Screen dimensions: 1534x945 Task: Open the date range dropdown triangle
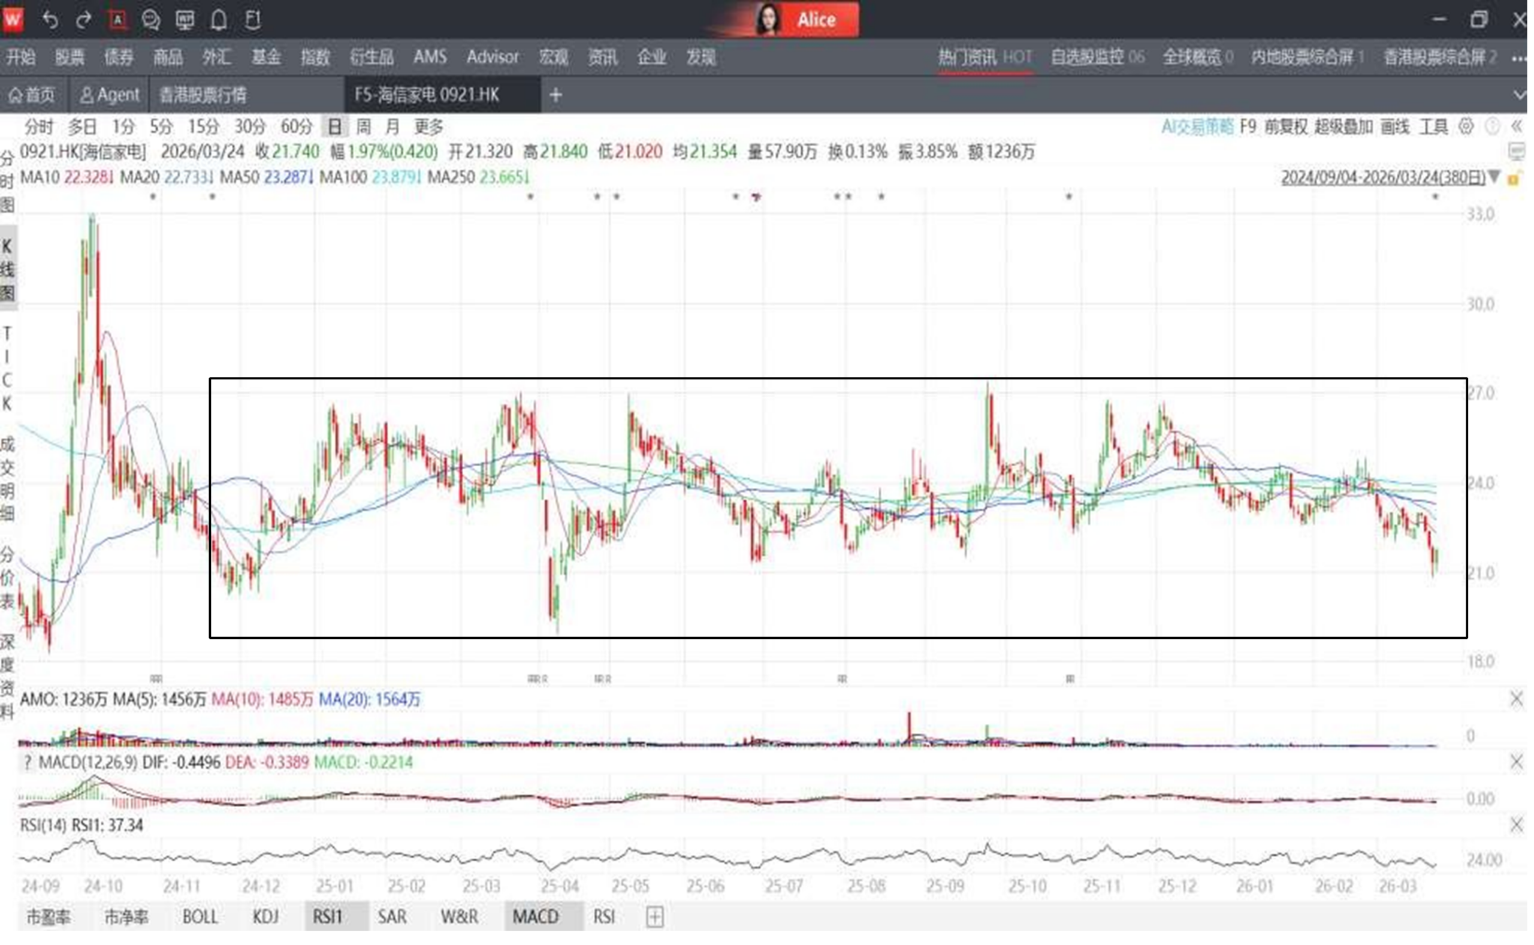click(1494, 177)
